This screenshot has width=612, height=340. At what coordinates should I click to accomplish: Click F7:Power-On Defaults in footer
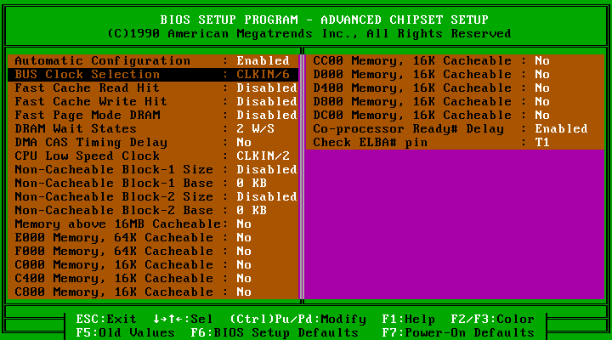point(456,333)
